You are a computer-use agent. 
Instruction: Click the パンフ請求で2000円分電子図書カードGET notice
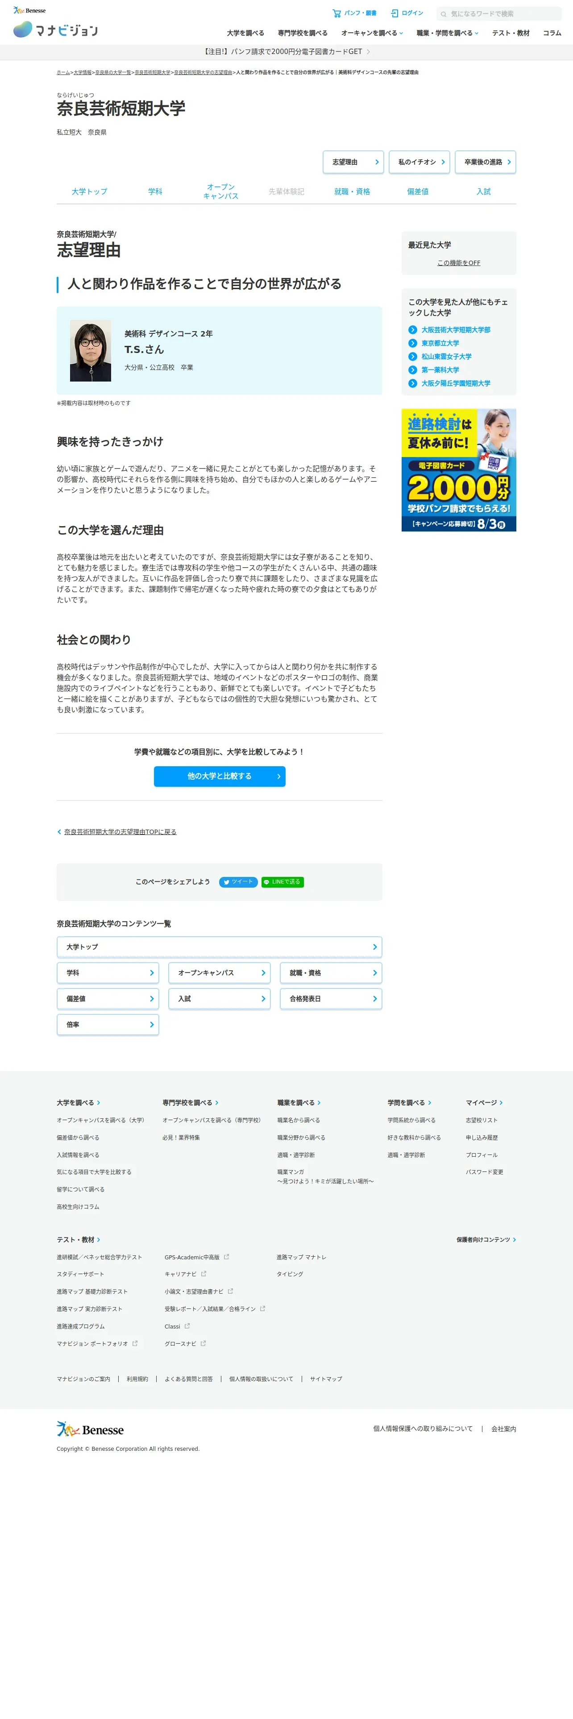click(286, 51)
